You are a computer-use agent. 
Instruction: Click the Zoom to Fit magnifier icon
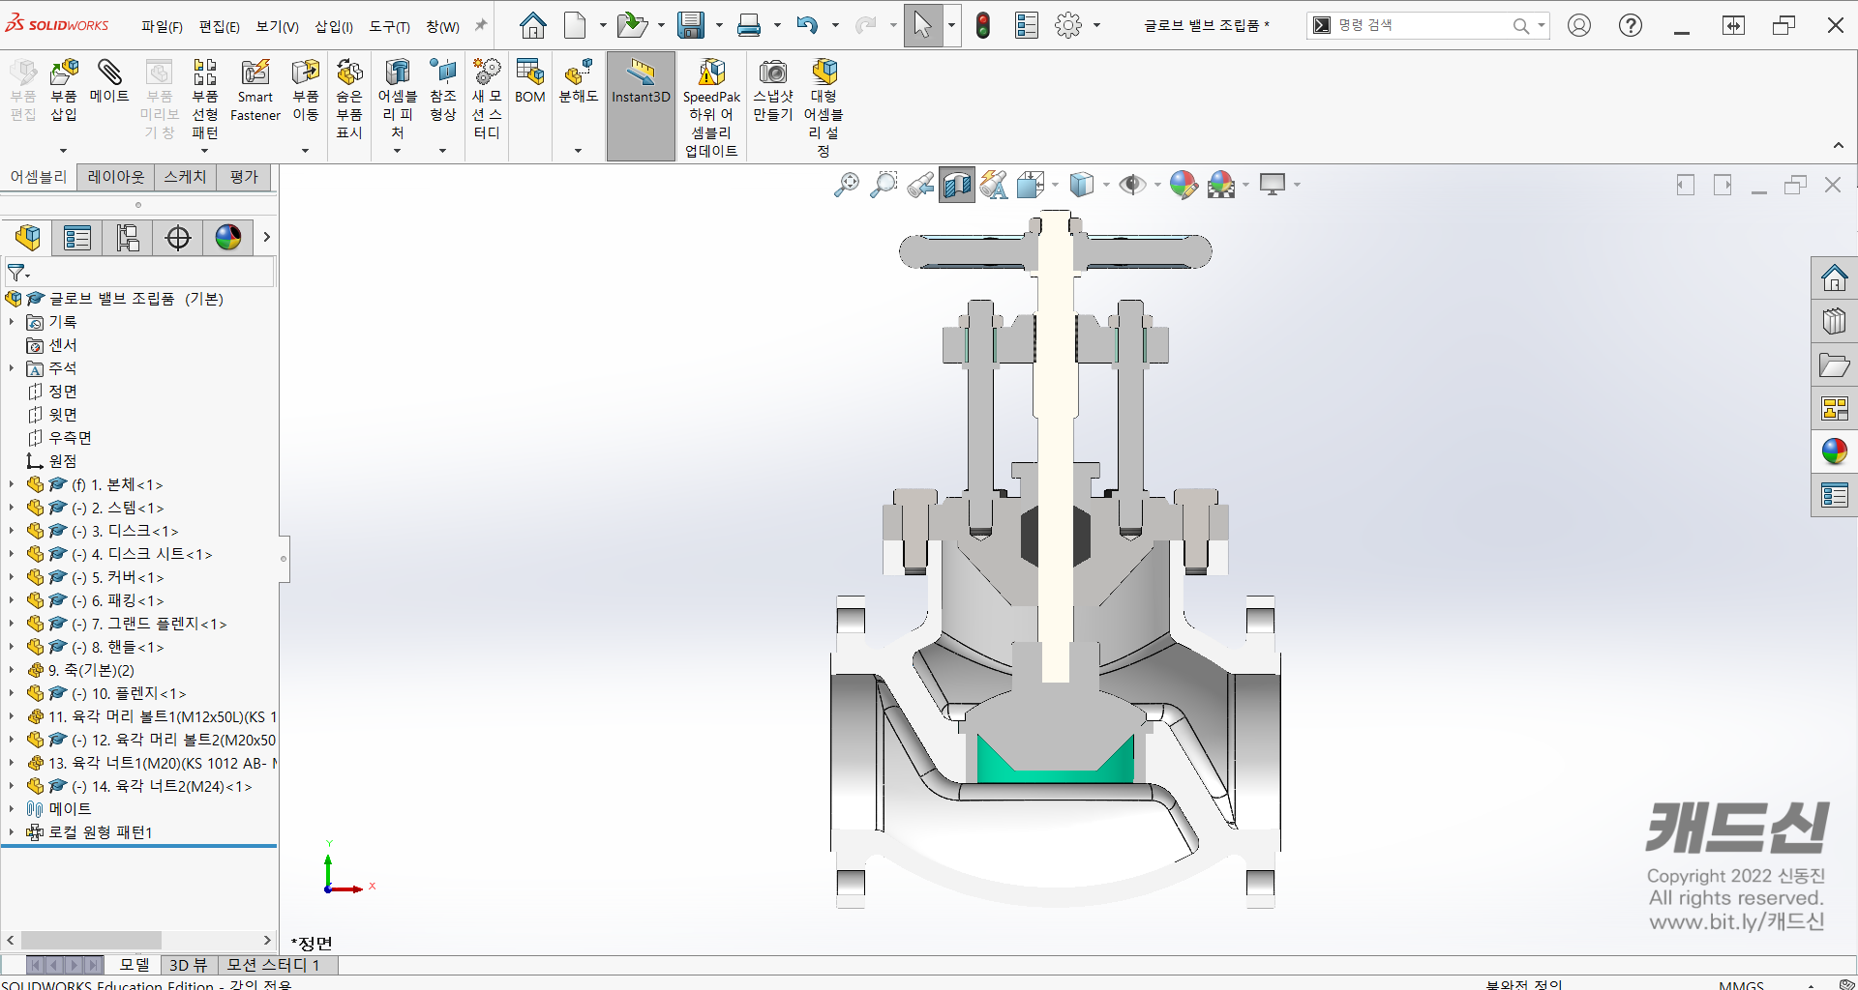[847, 185]
